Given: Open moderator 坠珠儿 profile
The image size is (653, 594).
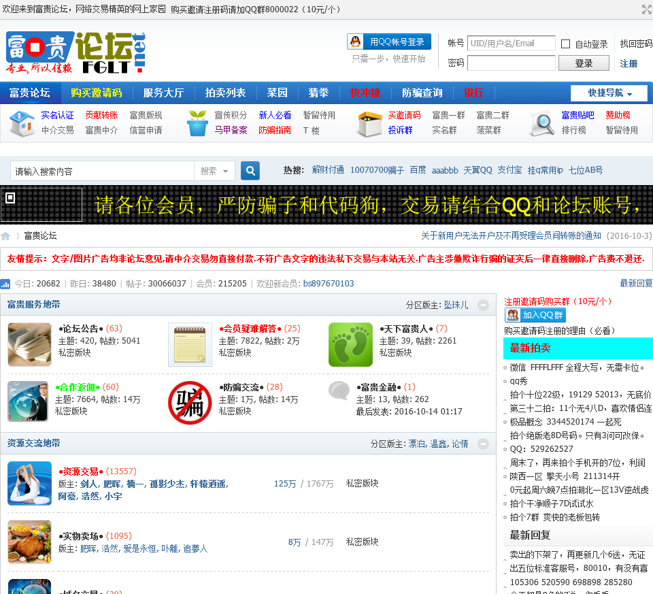Looking at the screenshot, I should tap(456, 305).
